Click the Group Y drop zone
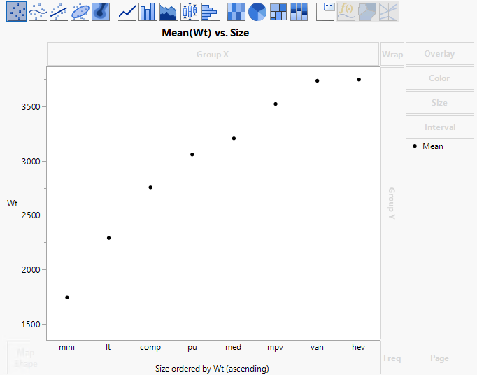This screenshot has height=375, width=477. click(x=392, y=203)
